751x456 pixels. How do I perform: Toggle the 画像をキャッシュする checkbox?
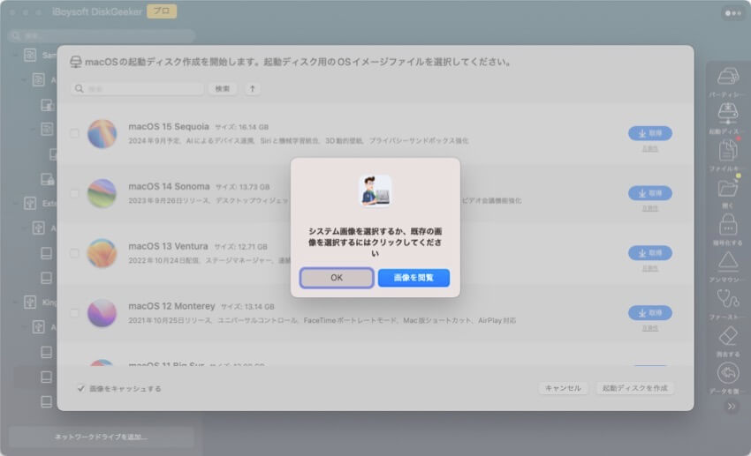(x=81, y=388)
